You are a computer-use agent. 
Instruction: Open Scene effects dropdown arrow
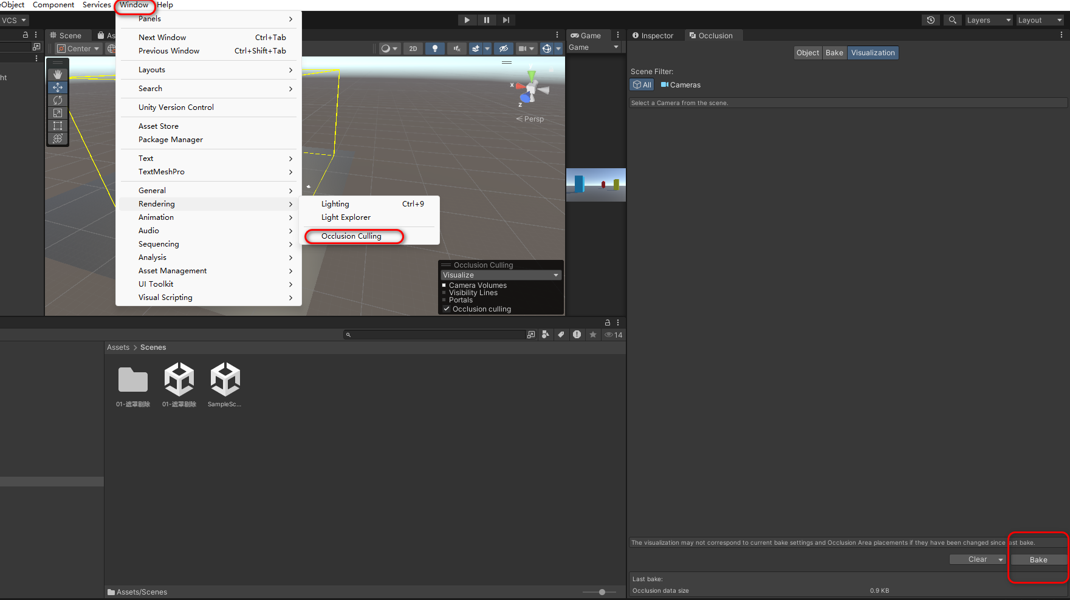[487, 49]
